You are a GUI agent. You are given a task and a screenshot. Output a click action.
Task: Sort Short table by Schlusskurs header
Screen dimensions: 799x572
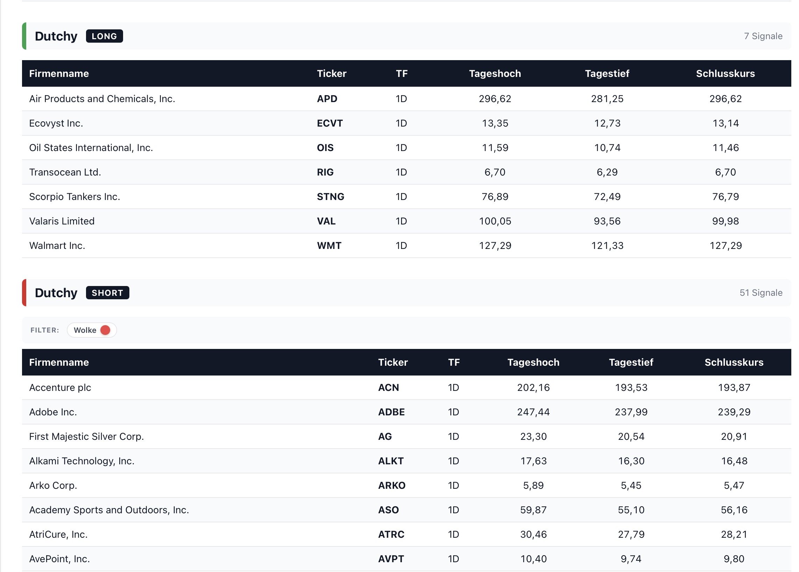(x=734, y=363)
